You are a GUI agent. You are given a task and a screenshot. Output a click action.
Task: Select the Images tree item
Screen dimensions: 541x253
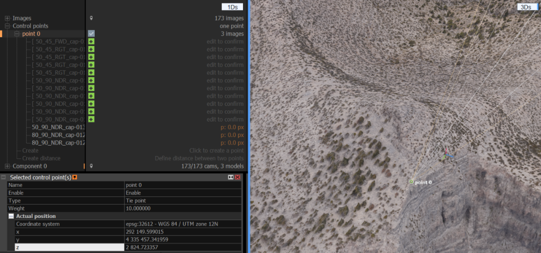coord(22,18)
